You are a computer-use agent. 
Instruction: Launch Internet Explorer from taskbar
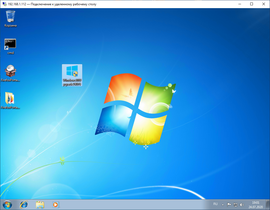click(x=24, y=205)
